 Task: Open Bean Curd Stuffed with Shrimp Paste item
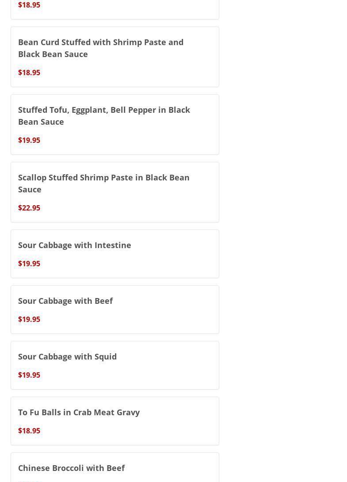tap(101, 48)
